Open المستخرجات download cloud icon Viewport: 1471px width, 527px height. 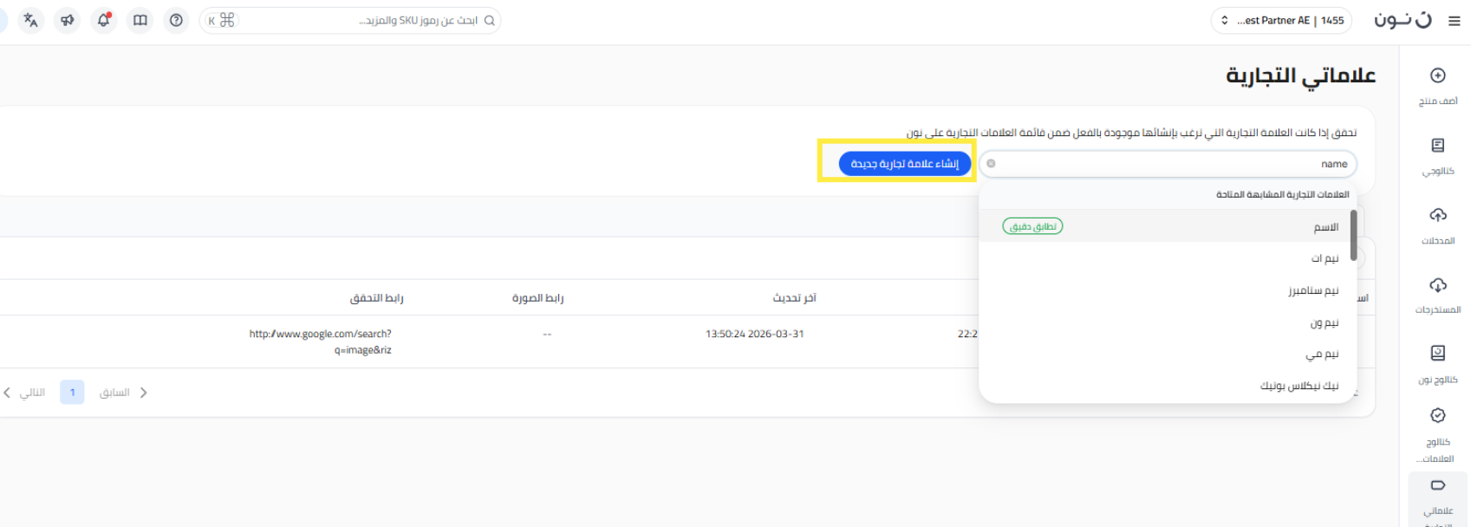pyautogui.click(x=1437, y=285)
